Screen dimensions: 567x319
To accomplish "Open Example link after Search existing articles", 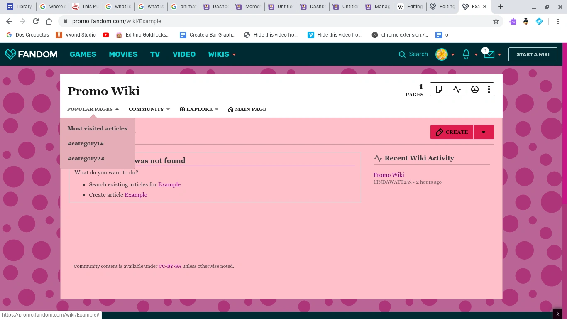I will [x=169, y=184].
